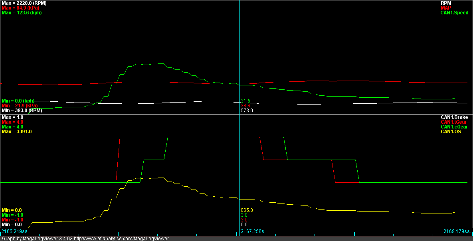Click the CAN1.Brake legend label
The image size is (473, 241).
[x=454, y=117]
